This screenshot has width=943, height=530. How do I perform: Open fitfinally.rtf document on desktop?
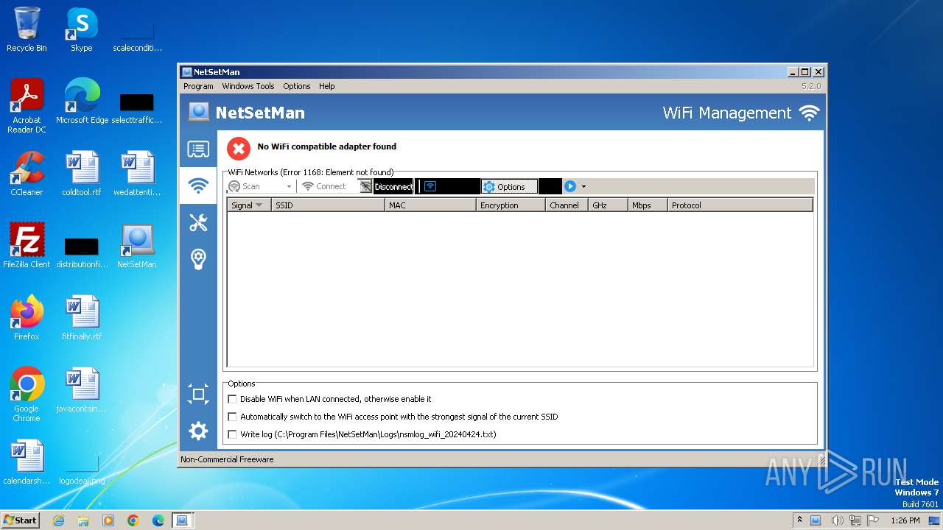pos(82,317)
